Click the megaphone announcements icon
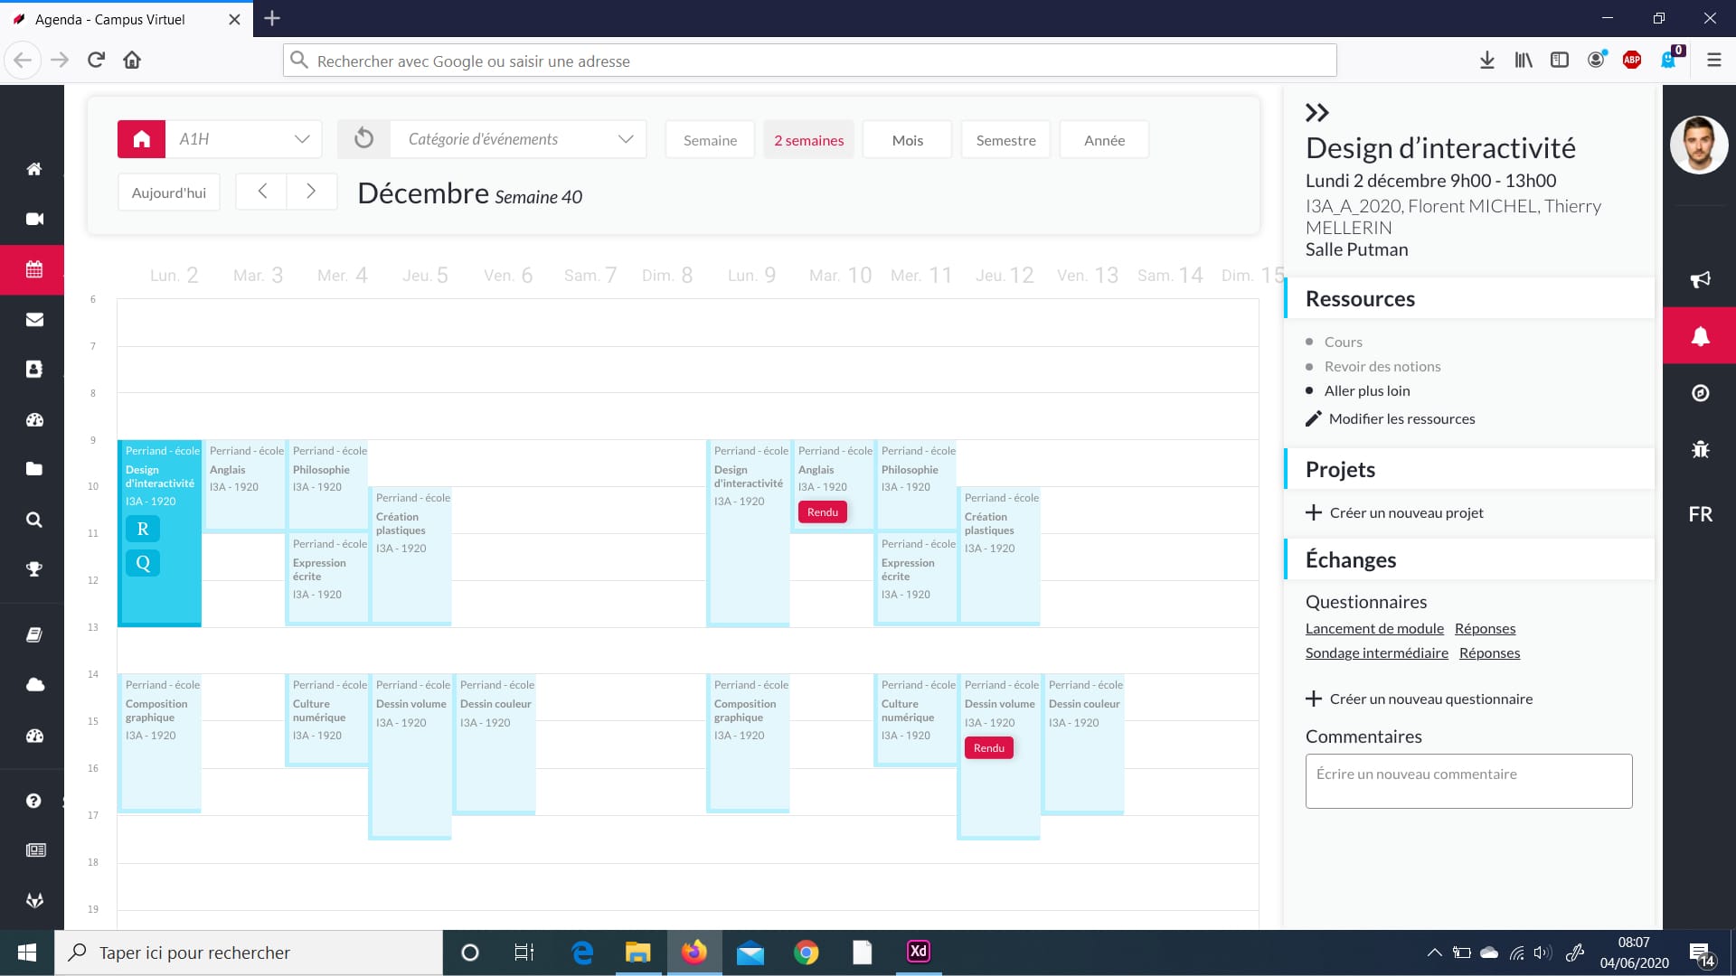This screenshot has height=976, width=1736. (1700, 279)
